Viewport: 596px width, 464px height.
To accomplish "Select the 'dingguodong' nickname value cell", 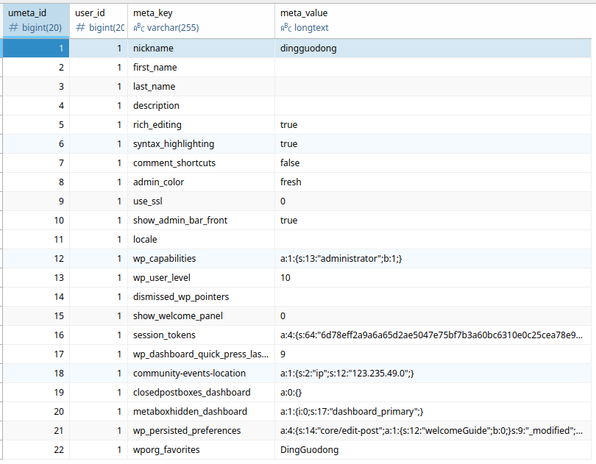I will [x=434, y=48].
